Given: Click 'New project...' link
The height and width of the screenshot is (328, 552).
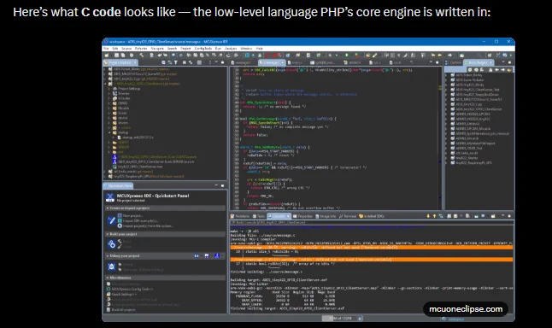Looking at the screenshot, I should click(132, 216).
